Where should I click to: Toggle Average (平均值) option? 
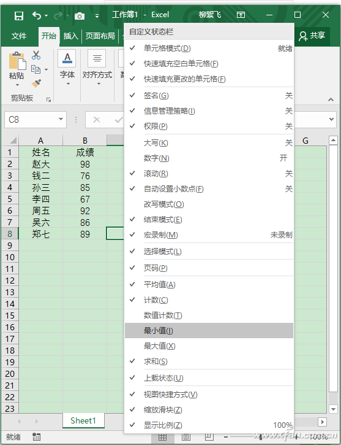209,285
